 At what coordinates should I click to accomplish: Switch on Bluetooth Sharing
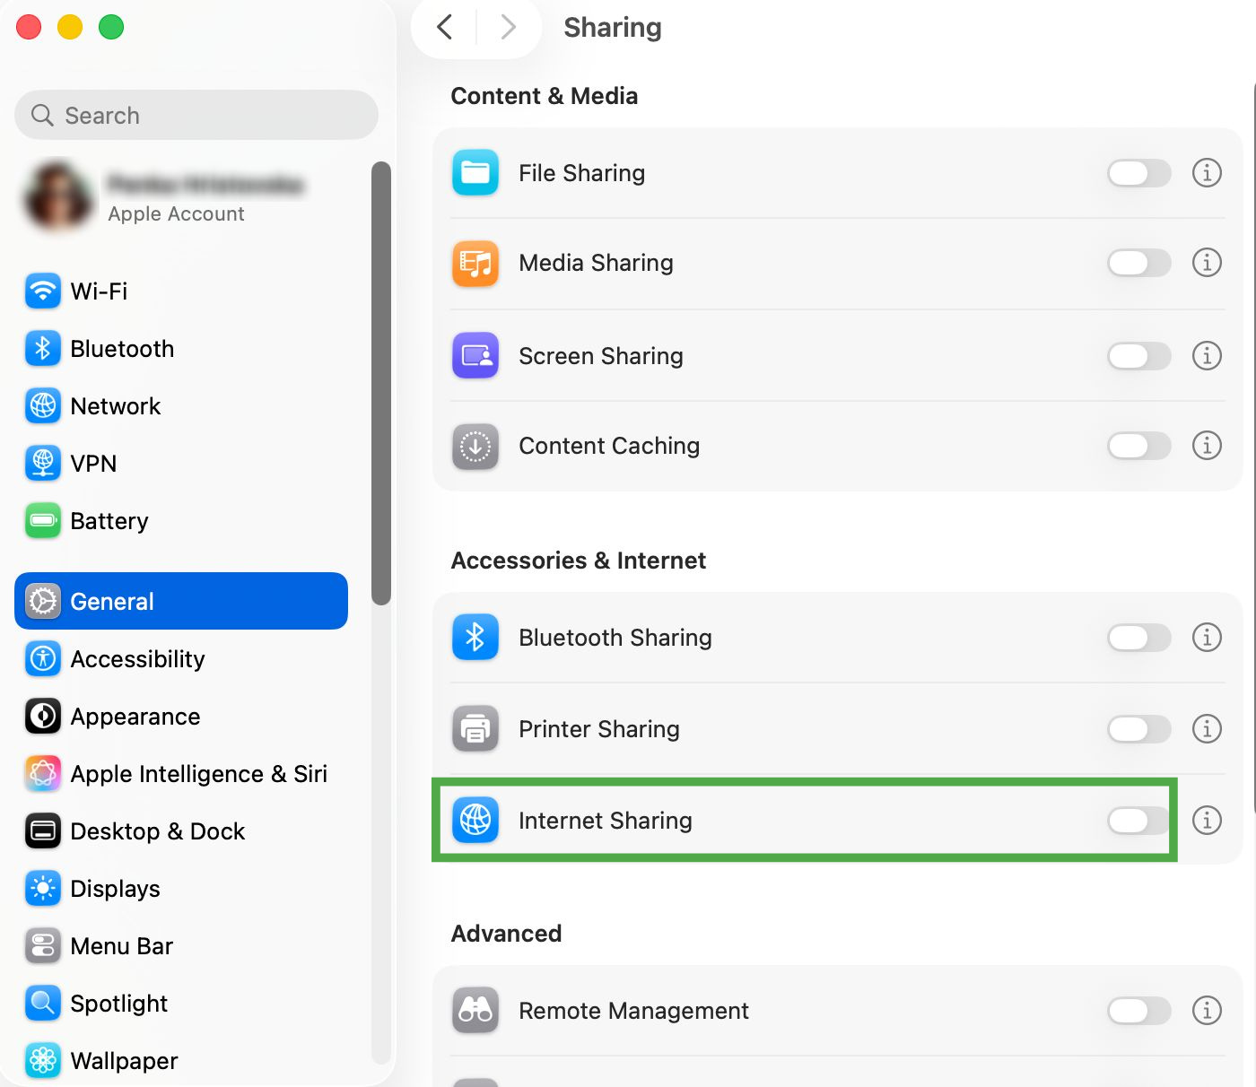tap(1139, 638)
